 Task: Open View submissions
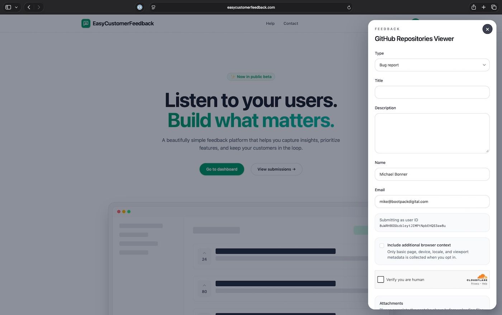pyautogui.click(x=276, y=169)
